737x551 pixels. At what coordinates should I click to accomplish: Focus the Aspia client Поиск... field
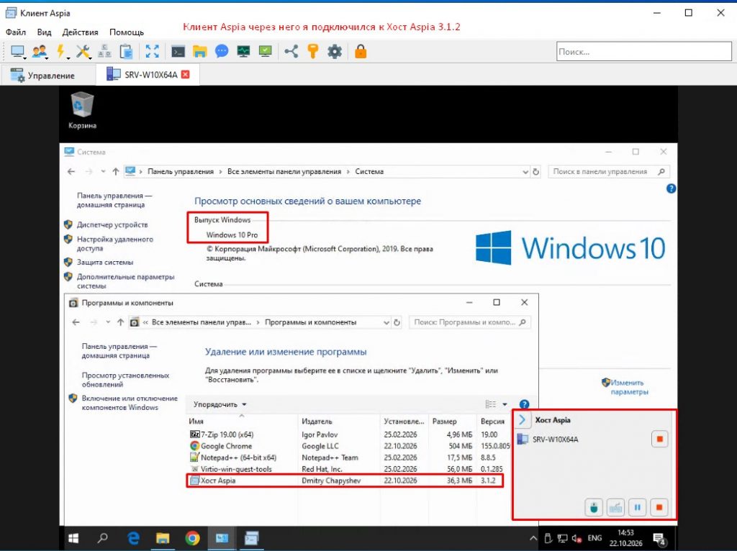(644, 52)
